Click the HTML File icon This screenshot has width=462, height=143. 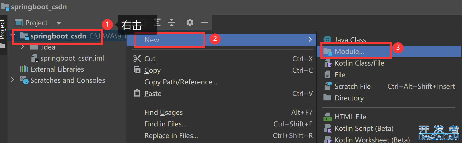pos(328,117)
